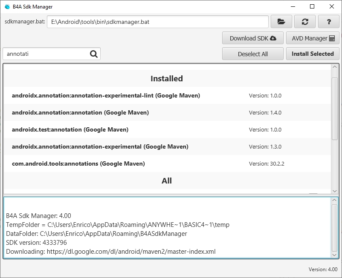The width and height of the screenshot is (342, 278).
Task: Click the Version: 4.00 footer label
Action: pyautogui.click(x=323, y=269)
